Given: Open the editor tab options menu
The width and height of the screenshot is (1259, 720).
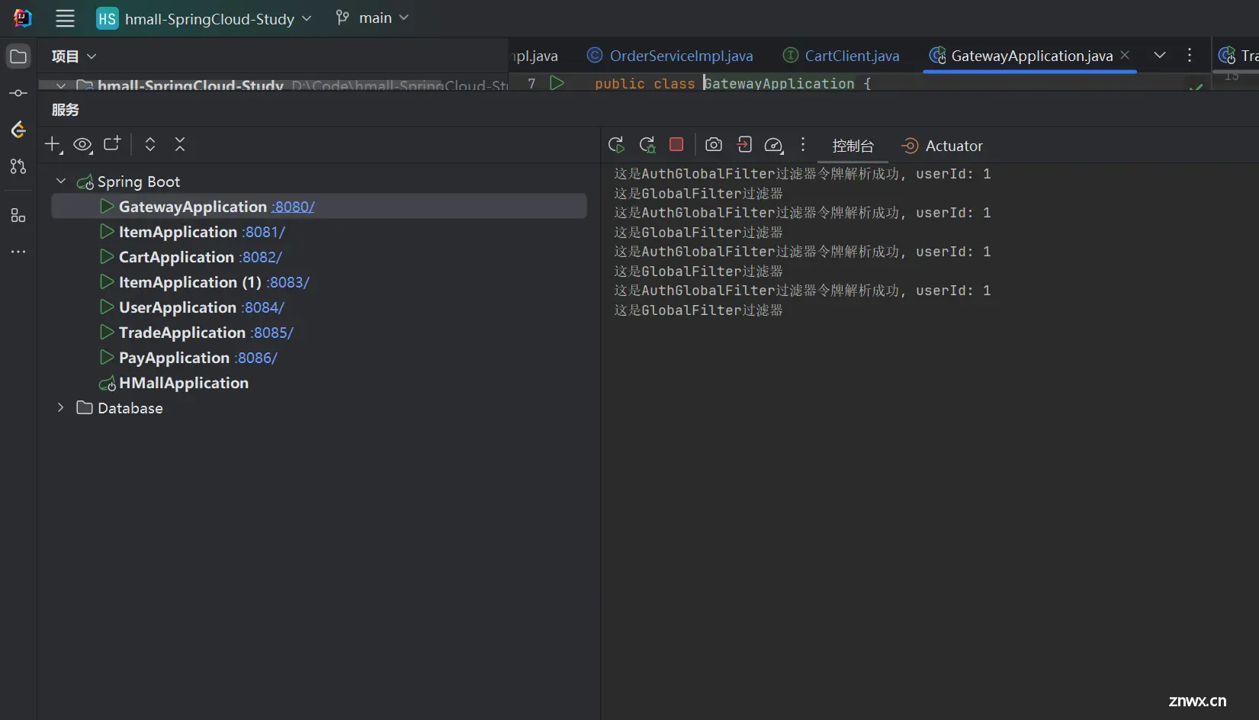Looking at the screenshot, I should pos(1190,55).
